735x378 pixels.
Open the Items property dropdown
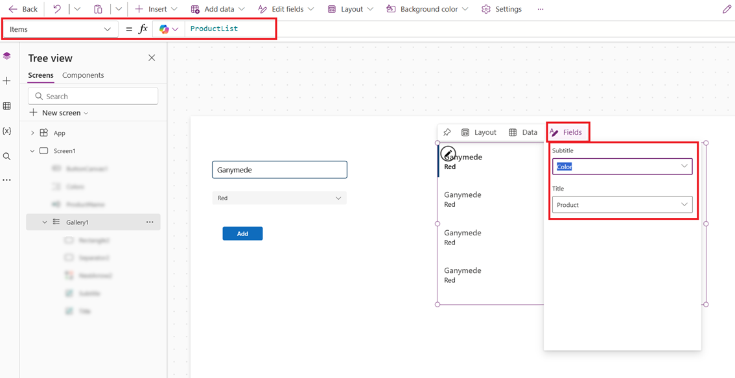click(60, 29)
